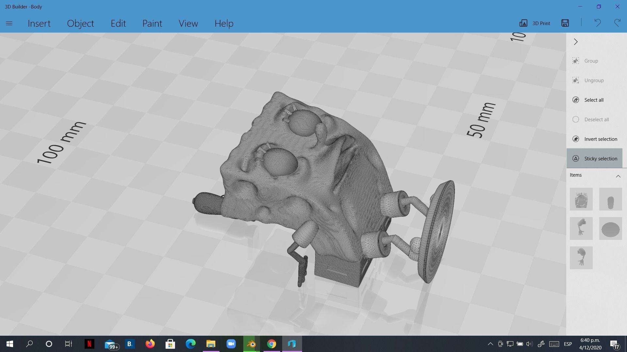This screenshot has width=627, height=352.
Task: Open network status in tray
Action: pos(510,344)
